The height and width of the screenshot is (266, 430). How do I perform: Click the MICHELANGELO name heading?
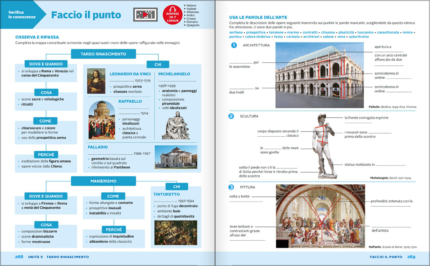tap(174, 74)
